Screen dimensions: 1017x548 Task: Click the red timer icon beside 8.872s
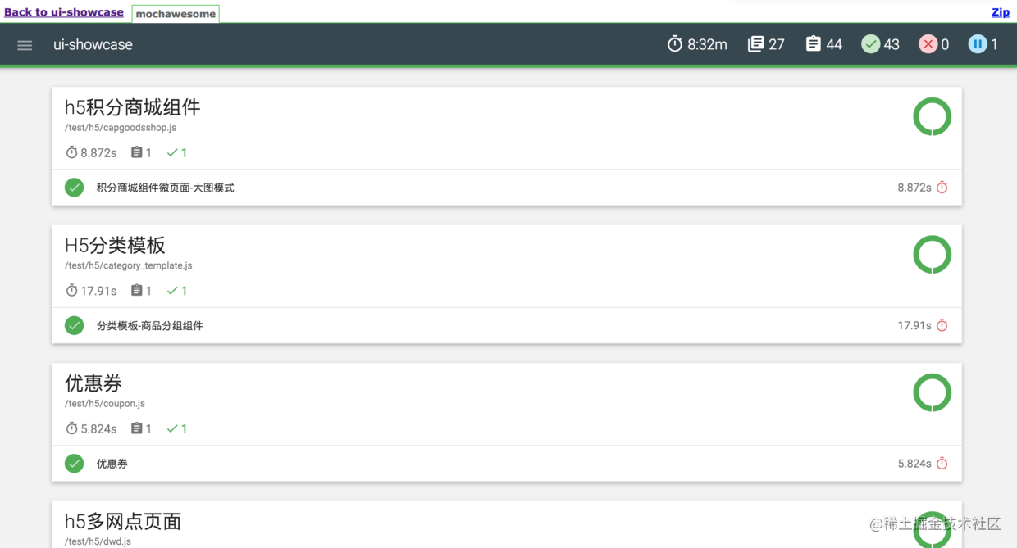[x=942, y=188]
